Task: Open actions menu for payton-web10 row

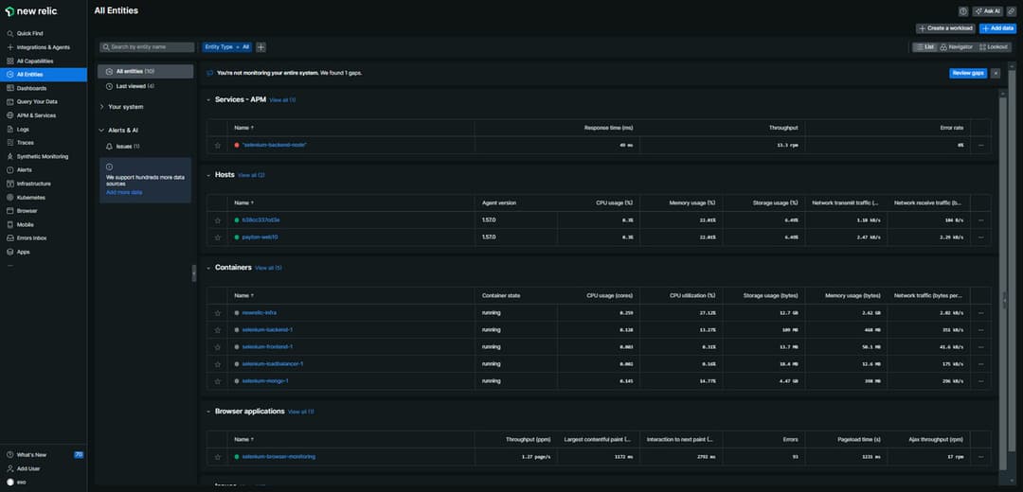Action: (980, 237)
